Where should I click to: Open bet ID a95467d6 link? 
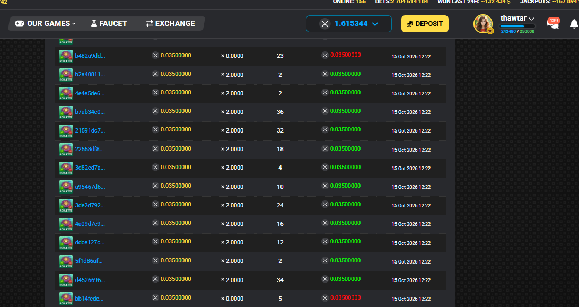[90, 187]
